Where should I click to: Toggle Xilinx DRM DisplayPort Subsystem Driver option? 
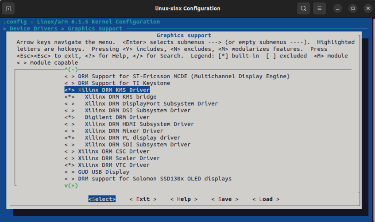tap(141, 104)
